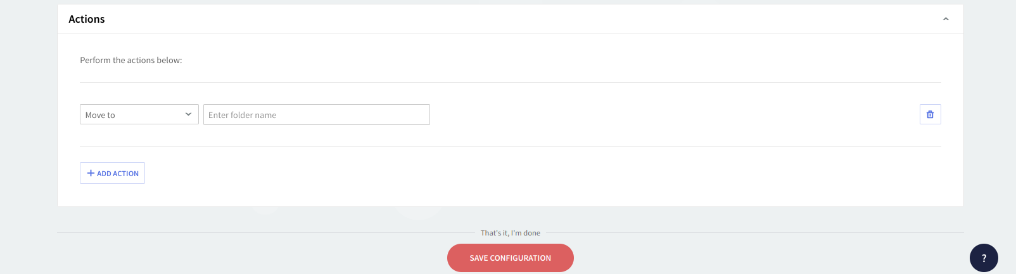Collapse the Actions panel using the chevron

point(946,19)
